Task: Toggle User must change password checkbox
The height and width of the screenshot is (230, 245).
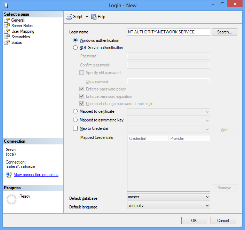Action: (x=81, y=103)
